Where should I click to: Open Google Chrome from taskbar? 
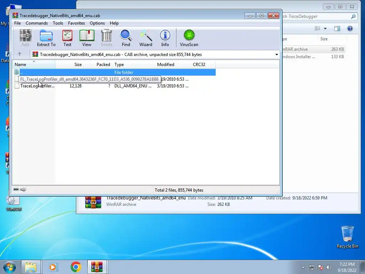(76, 267)
